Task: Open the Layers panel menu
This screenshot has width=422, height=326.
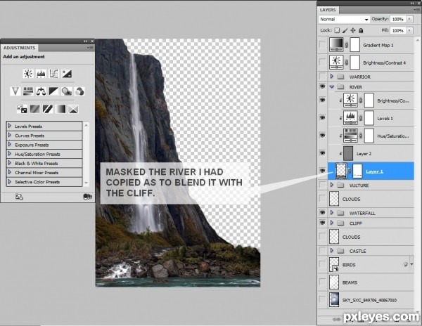Action: [x=416, y=10]
